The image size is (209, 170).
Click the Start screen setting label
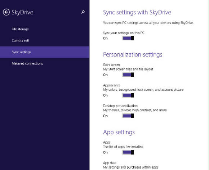click(112, 65)
